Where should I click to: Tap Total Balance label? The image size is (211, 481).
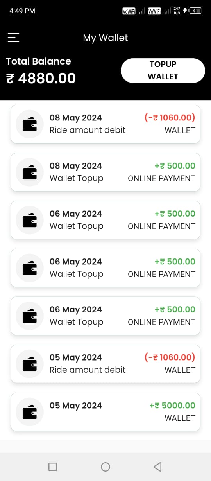[x=39, y=61]
